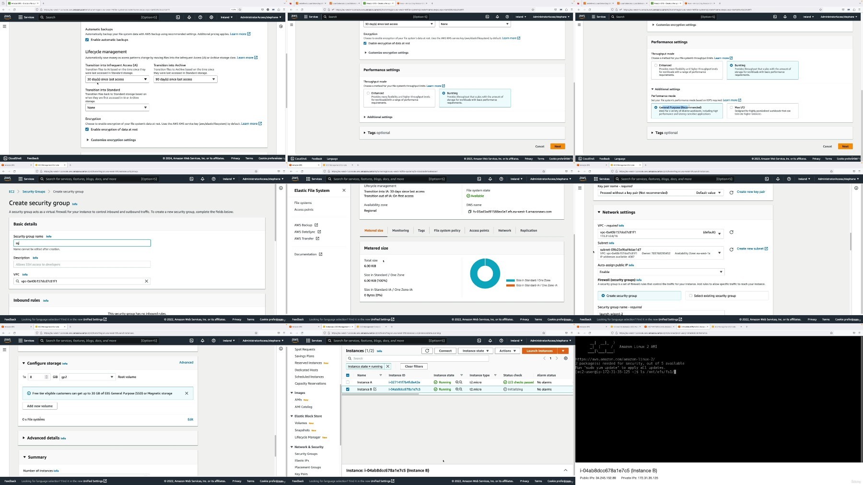
Task: Focus the Security group name input
Action: point(82,243)
